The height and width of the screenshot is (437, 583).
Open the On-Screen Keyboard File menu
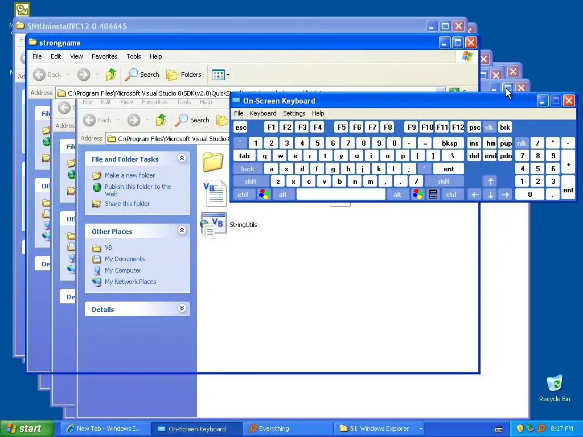(x=239, y=113)
